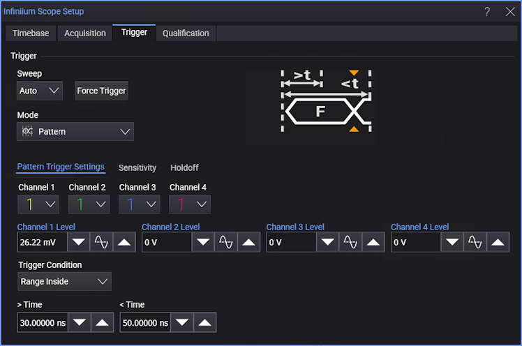Switch to the Qualification tab
522x346 pixels.
(186, 33)
